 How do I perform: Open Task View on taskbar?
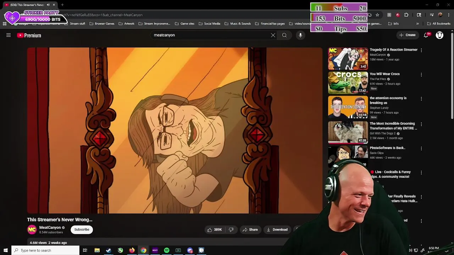pos(85,250)
